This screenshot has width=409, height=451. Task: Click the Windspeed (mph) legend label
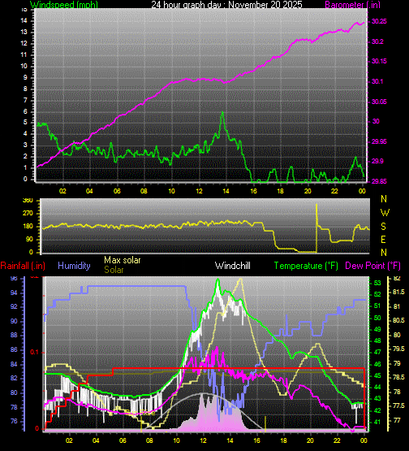point(64,5)
